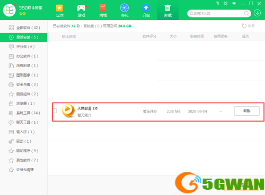Open 图形图像 (1) category
Image resolution: width=265 pixels, height=195 pixels.
(24, 75)
